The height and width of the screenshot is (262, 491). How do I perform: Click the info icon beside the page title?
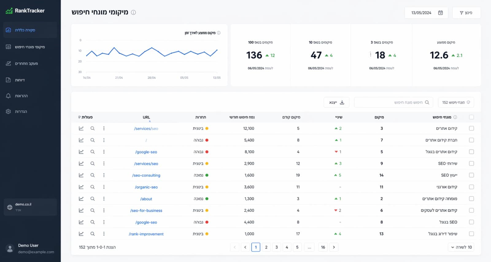[133, 12]
